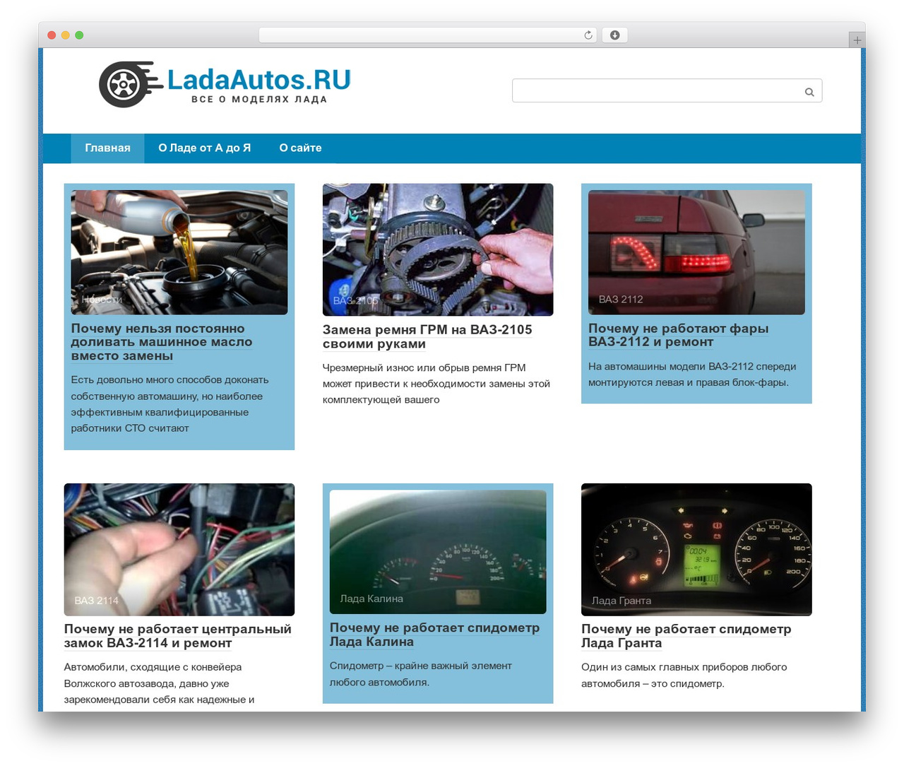Open the Главная menu item
This screenshot has width=904, height=766.
(x=107, y=148)
